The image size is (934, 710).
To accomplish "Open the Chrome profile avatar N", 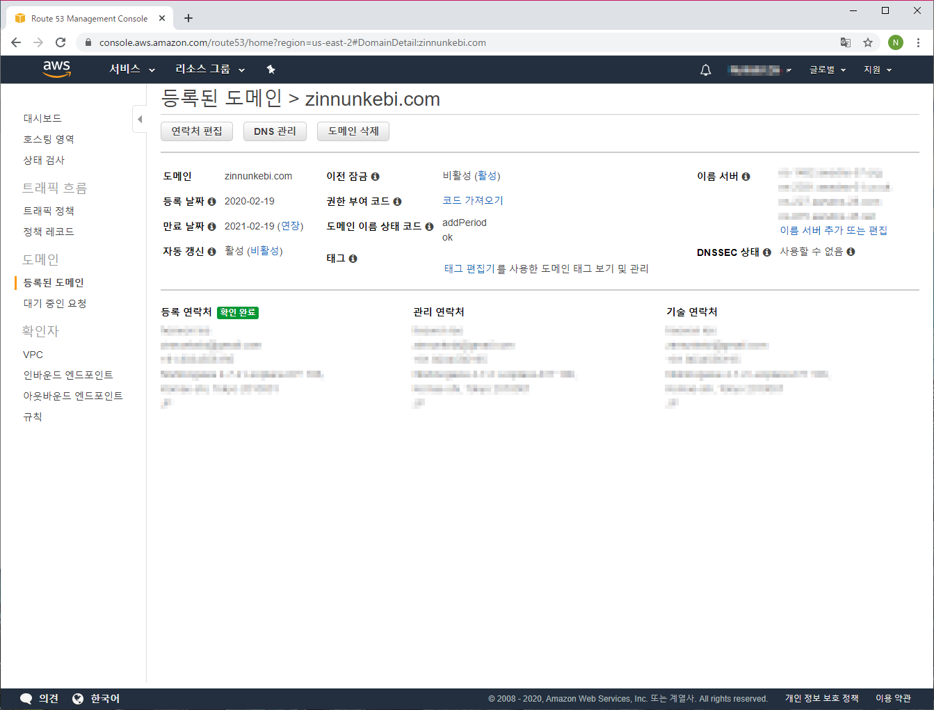I will tap(896, 42).
